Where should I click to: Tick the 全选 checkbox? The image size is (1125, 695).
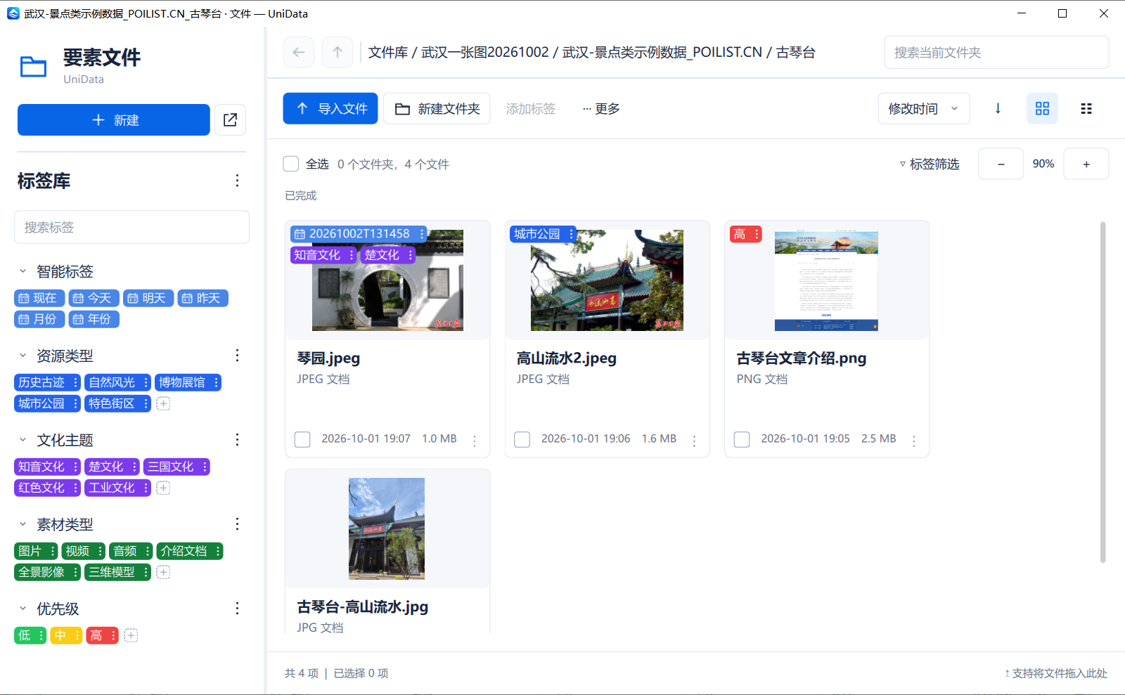point(291,164)
